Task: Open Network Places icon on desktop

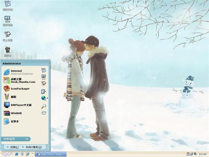Action: 8,36
